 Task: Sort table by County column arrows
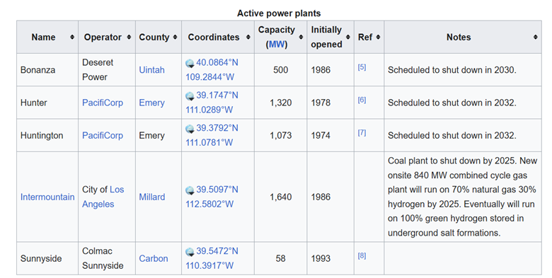coord(175,37)
